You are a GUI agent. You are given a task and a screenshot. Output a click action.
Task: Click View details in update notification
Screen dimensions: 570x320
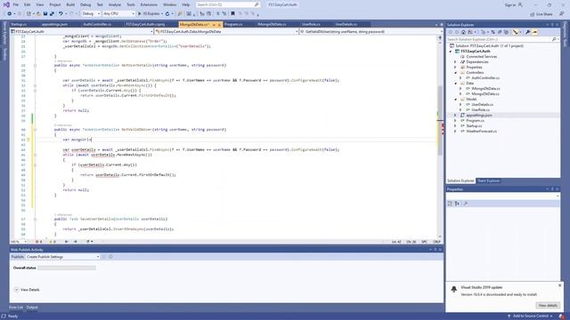pos(548,306)
